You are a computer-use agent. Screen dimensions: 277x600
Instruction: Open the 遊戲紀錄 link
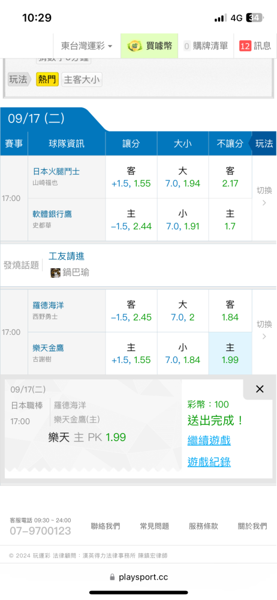[x=209, y=462]
